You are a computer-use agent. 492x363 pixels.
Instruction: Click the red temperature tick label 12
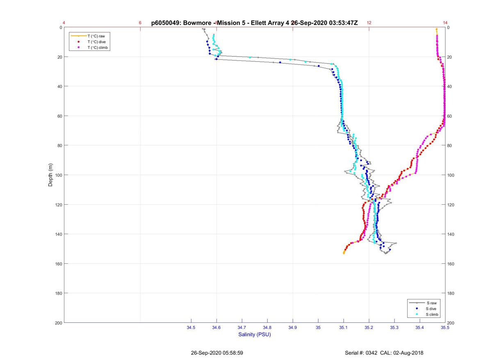click(x=369, y=23)
